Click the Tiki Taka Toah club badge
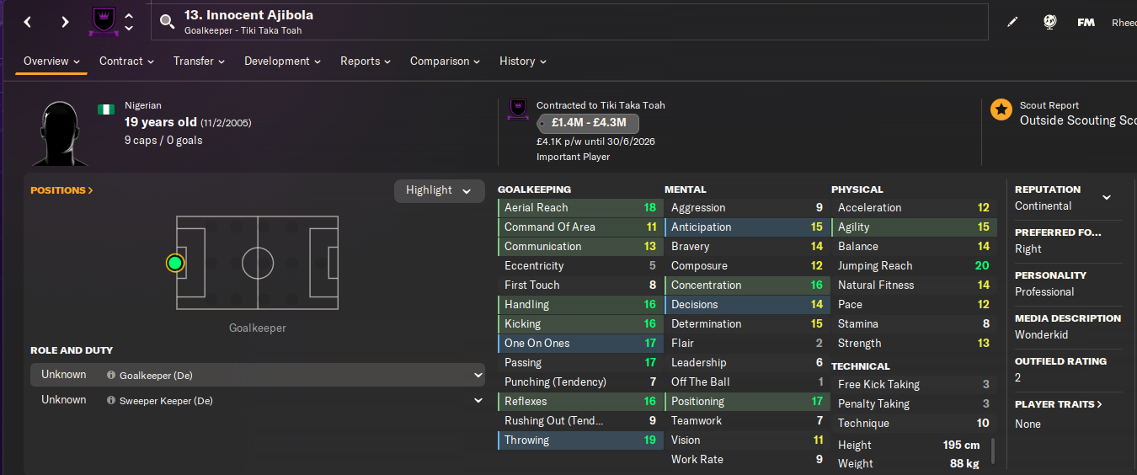The image size is (1137, 475). pyautogui.click(x=104, y=22)
